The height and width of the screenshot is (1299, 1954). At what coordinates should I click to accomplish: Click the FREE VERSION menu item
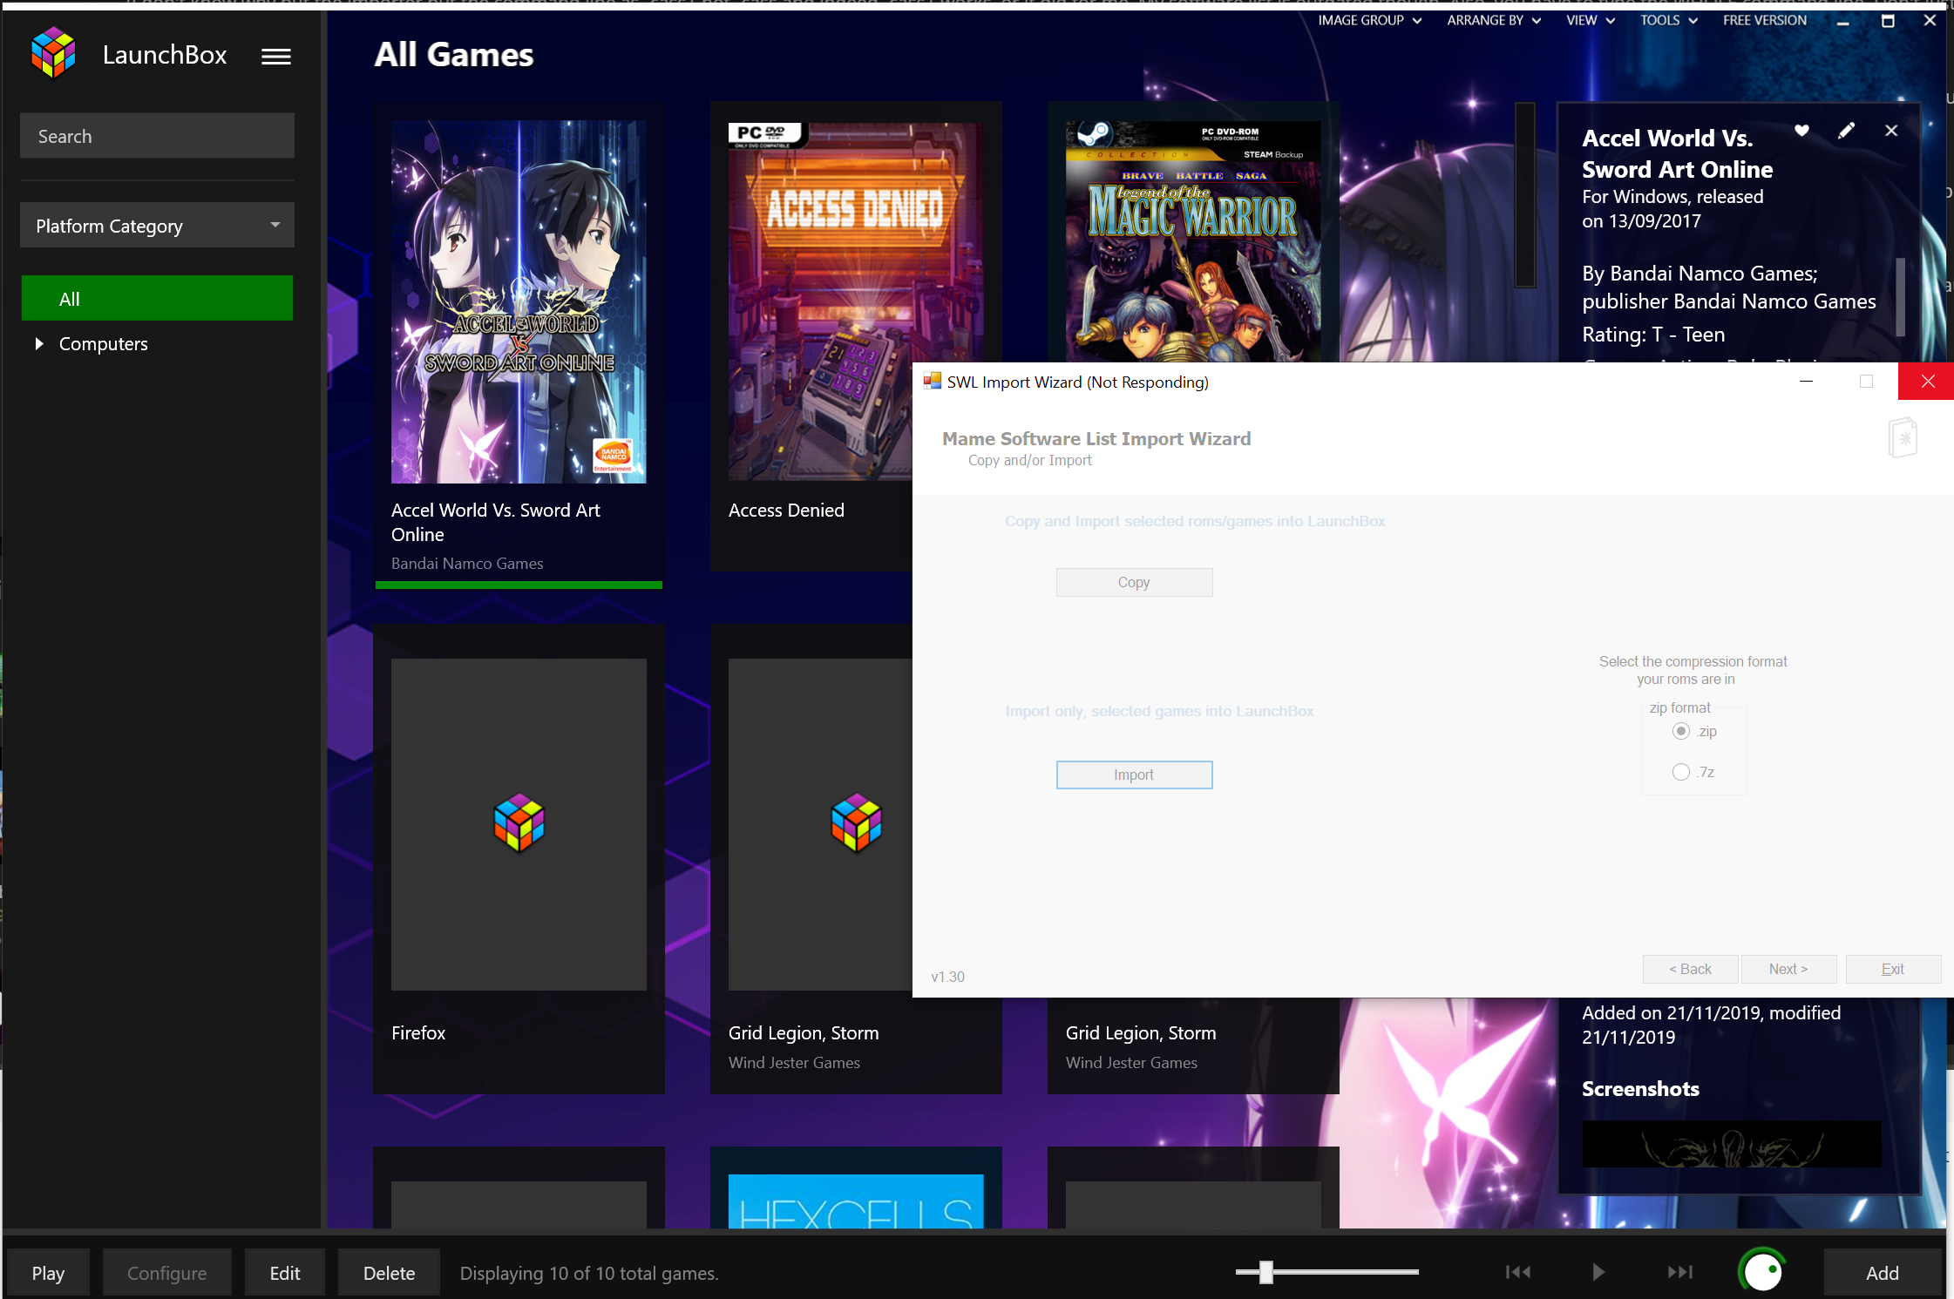(1765, 20)
